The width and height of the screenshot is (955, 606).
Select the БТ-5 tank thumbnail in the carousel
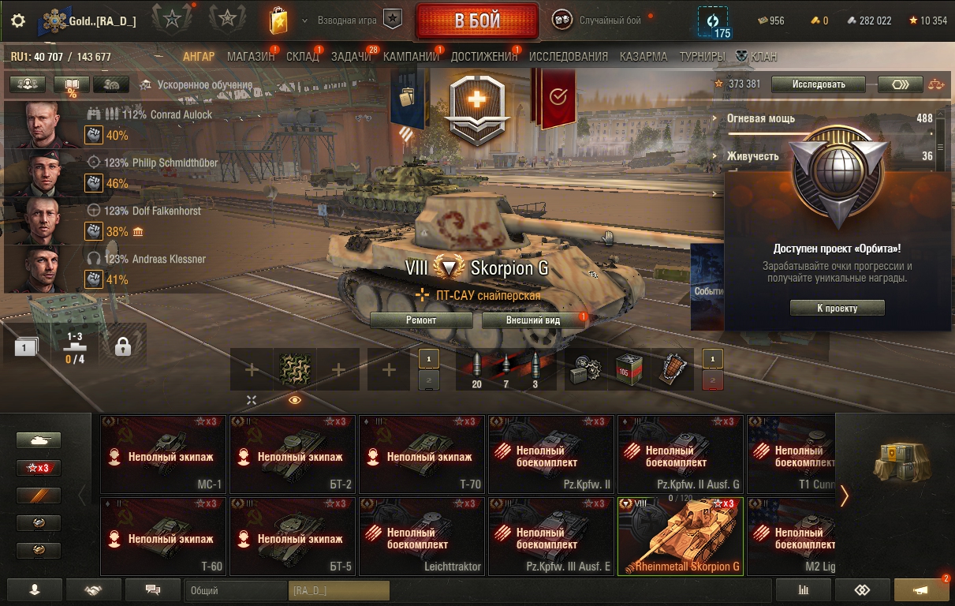coord(293,536)
